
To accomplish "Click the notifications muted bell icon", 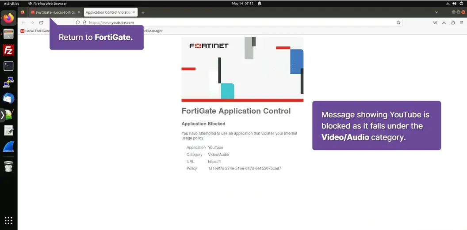I will (260, 4).
